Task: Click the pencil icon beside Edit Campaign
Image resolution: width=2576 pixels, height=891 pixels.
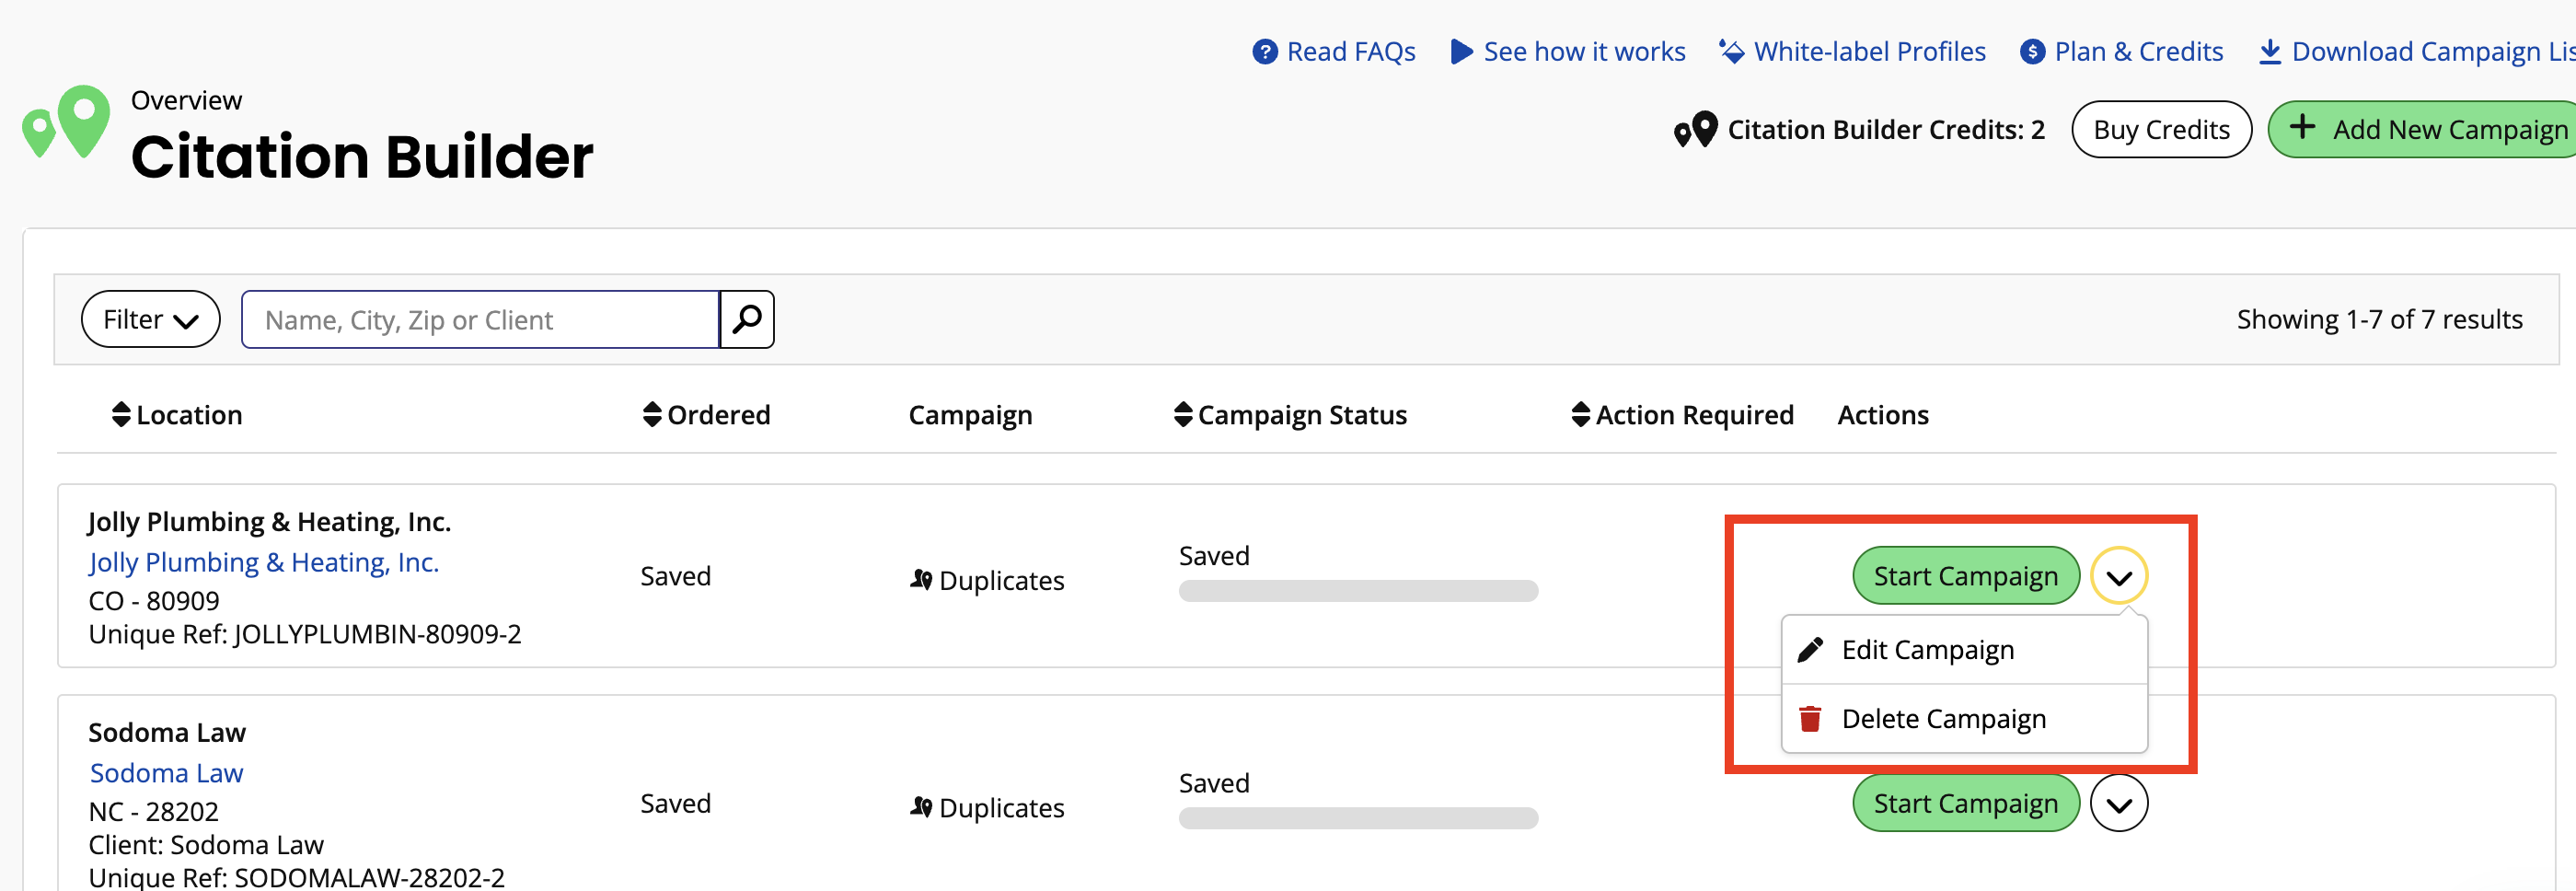Action: pos(1809,650)
